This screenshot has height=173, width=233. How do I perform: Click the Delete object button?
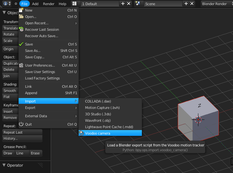(10, 70)
